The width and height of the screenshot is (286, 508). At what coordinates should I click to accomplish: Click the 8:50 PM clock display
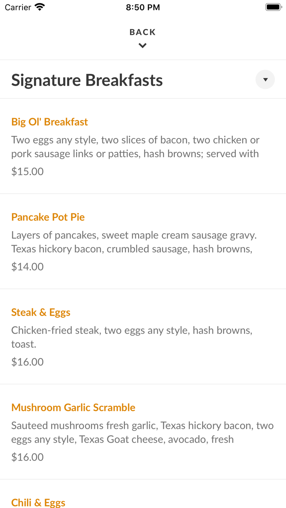[x=143, y=7]
